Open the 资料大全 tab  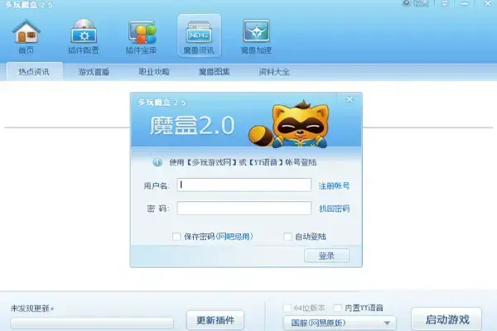click(x=274, y=72)
